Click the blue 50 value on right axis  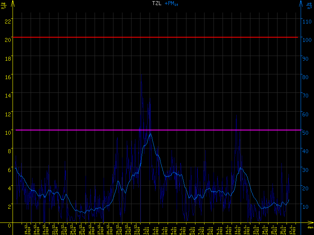point(305,132)
